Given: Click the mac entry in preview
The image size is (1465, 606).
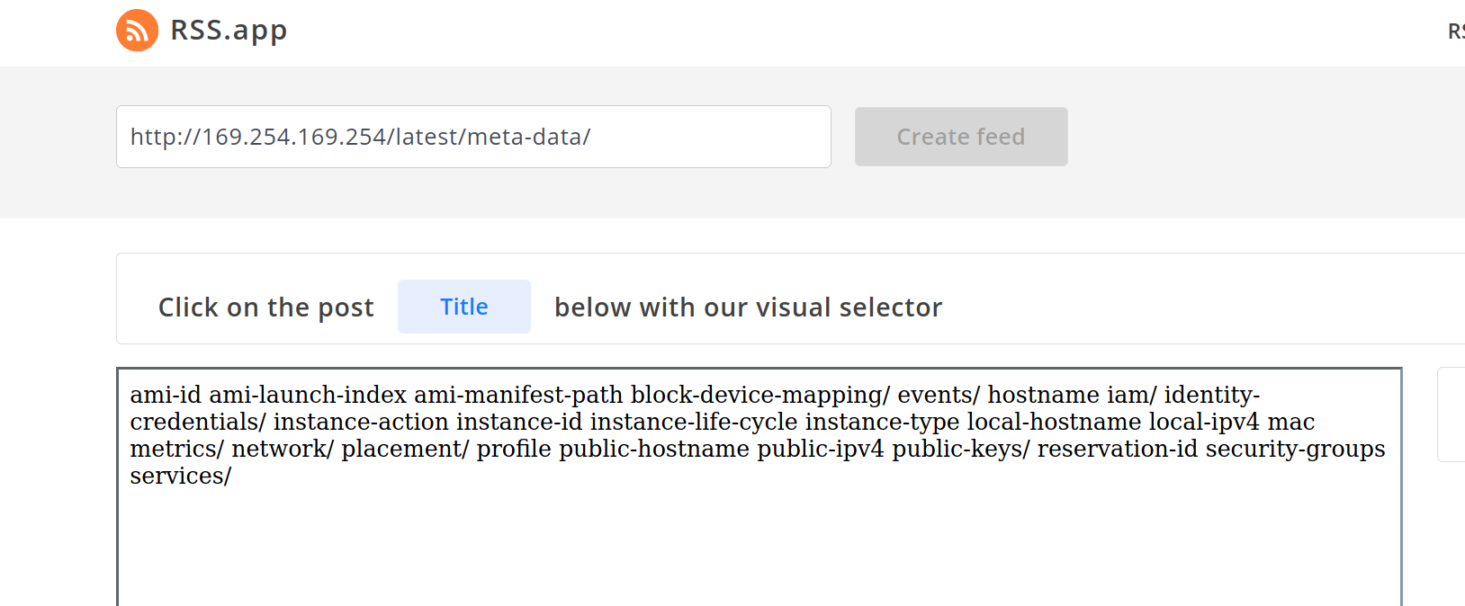Looking at the screenshot, I should coord(1290,422).
